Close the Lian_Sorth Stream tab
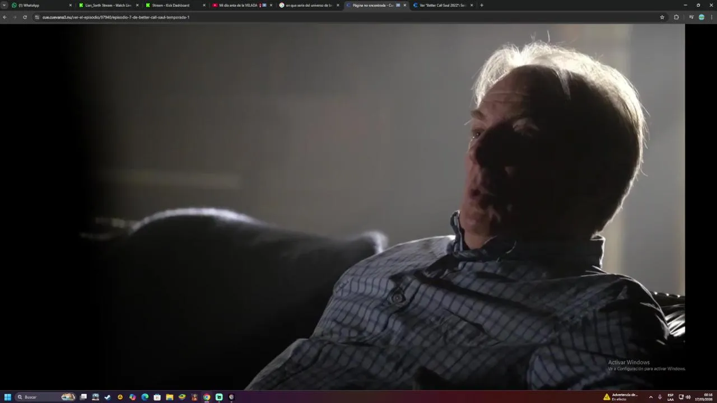 pos(137,5)
